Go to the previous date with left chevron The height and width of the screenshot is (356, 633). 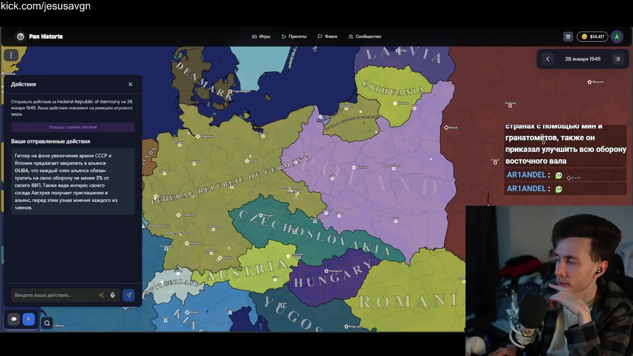tap(547, 59)
